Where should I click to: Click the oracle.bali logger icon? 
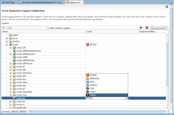[x=14, y=70]
